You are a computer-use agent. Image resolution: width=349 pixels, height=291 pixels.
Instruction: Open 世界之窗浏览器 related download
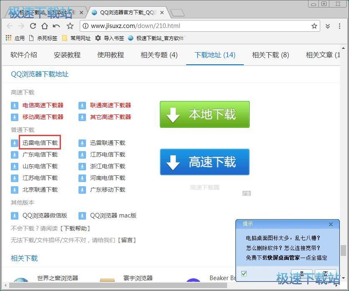tap(58, 278)
